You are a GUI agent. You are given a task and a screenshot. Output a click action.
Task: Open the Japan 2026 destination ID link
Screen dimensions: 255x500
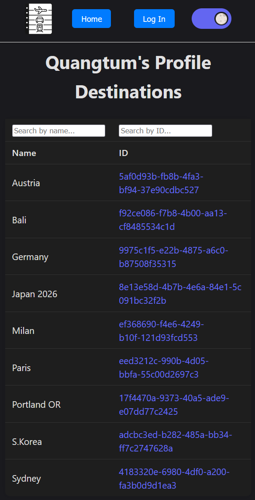click(x=180, y=294)
